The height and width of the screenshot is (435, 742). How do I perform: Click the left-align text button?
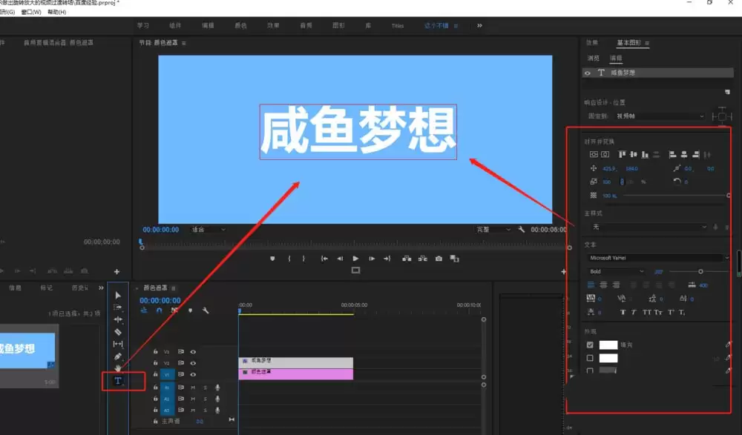pyautogui.click(x=591, y=285)
